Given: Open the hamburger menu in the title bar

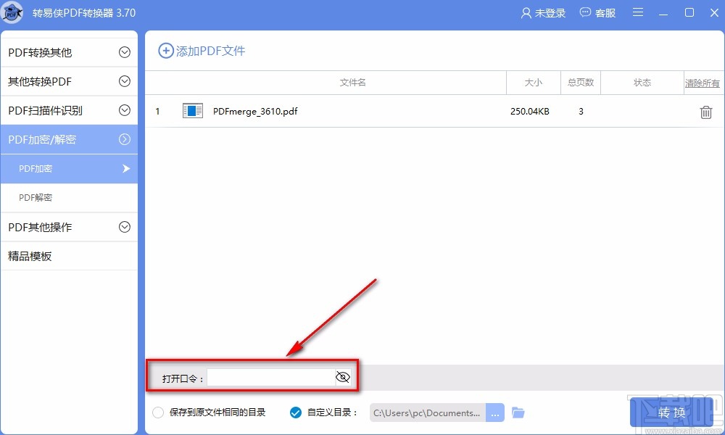Looking at the screenshot, I should [x=638, y=12].
